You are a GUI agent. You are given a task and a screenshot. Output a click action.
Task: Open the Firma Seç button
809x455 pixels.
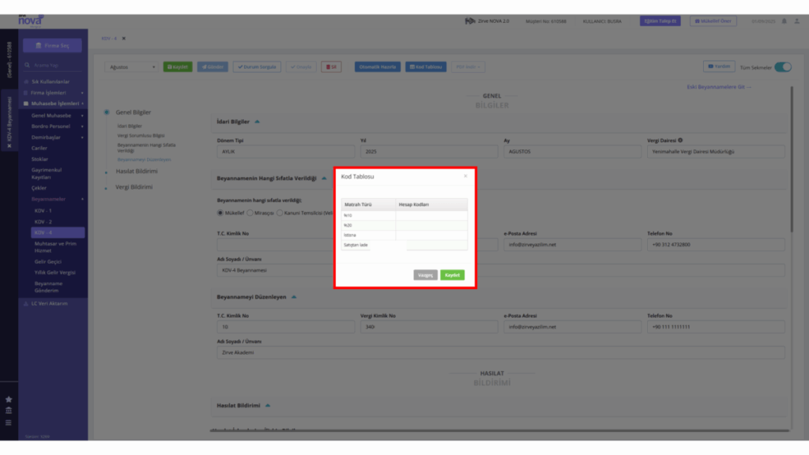pos(52,45)
